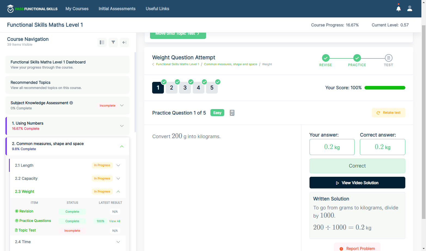426x251 pixels.
Task: Click the Practice step checkmark
Action: coord(357,58)
